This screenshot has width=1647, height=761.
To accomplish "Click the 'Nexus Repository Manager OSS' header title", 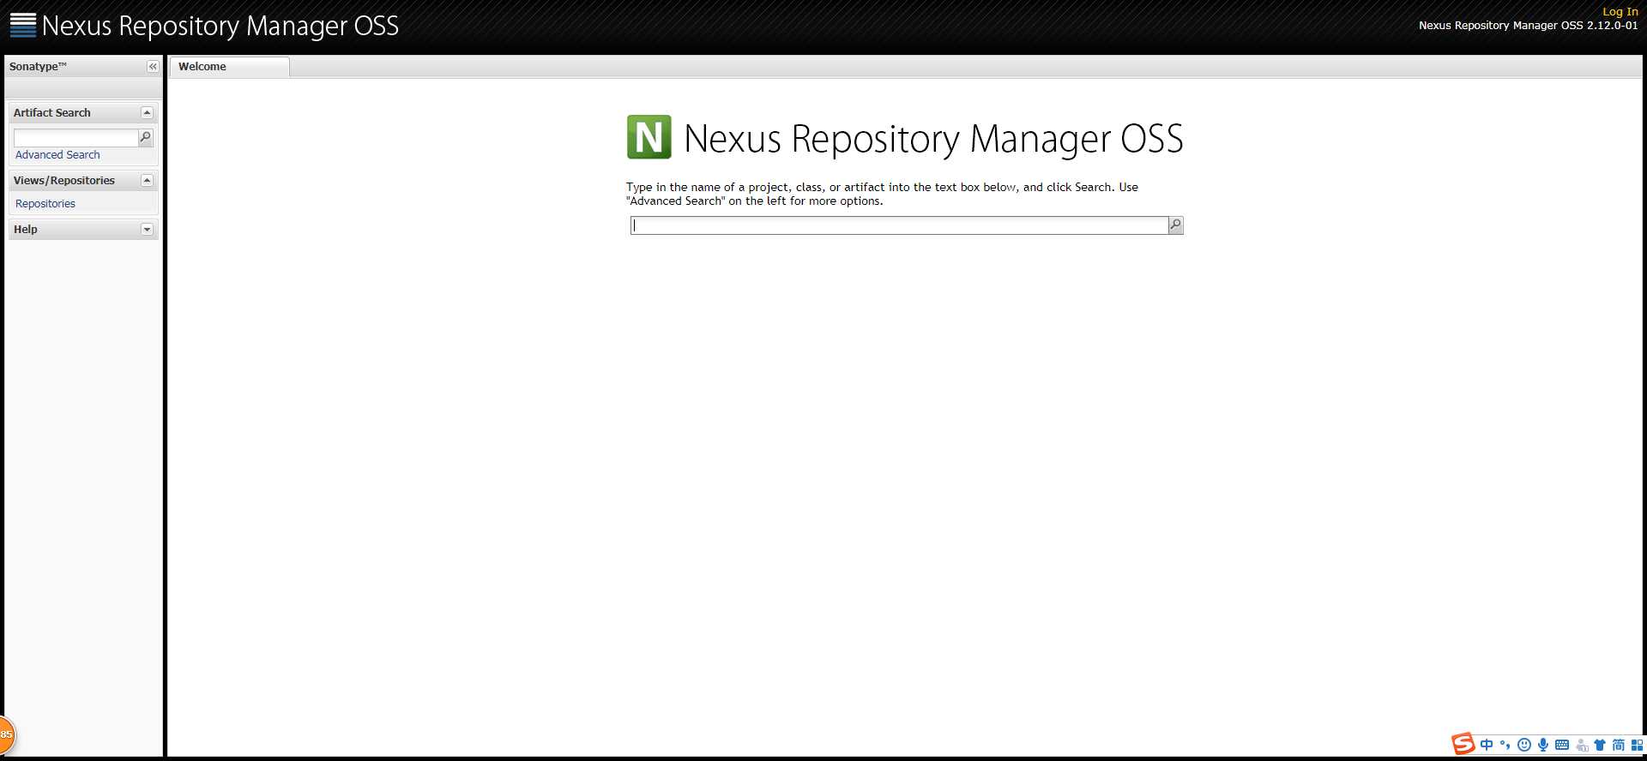I will [220, 26].
